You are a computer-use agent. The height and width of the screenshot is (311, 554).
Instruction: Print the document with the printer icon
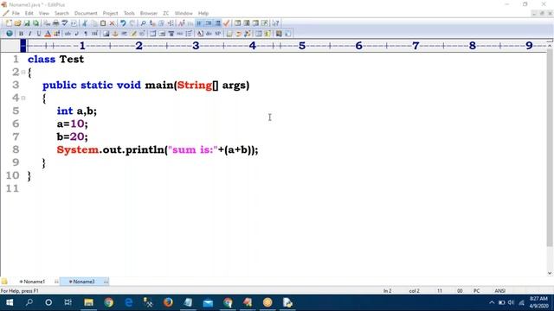(55, 23)
